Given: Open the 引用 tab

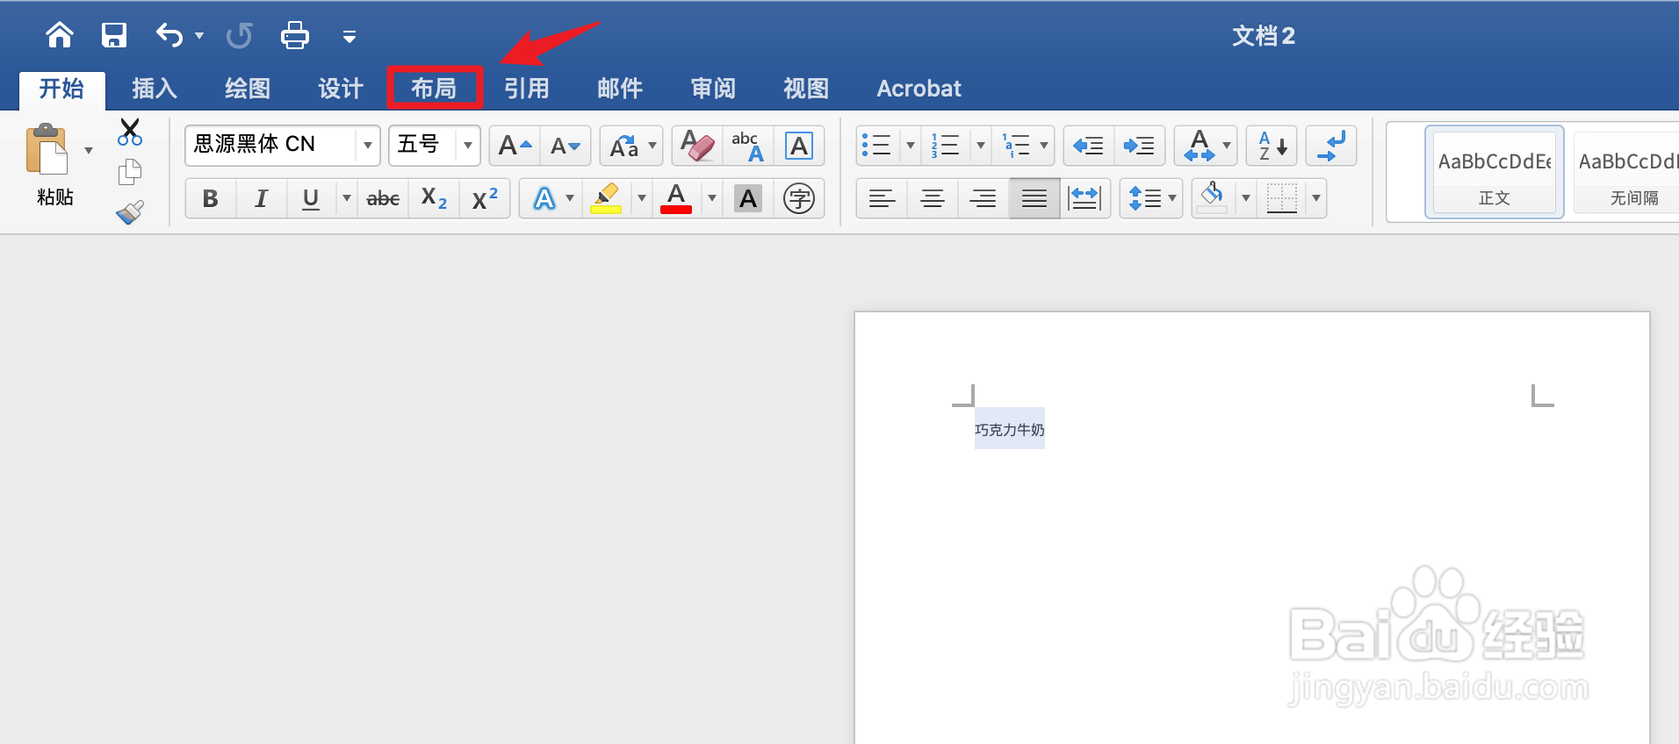Looking at the screenshot, I should point(527,89).
